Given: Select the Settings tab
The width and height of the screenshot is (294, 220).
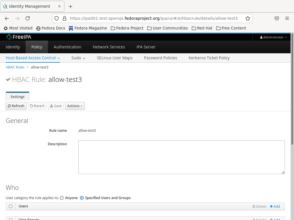Looking at the screenshot, I should point(18,97).
